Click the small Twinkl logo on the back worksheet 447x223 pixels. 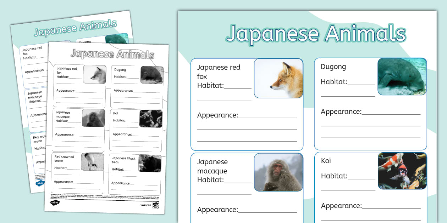(x=40, y=183)
